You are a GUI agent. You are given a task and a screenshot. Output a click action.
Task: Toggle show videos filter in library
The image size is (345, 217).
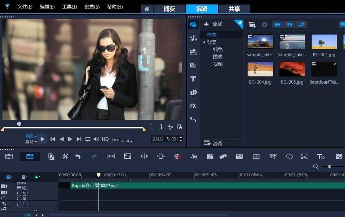[278, 24]
